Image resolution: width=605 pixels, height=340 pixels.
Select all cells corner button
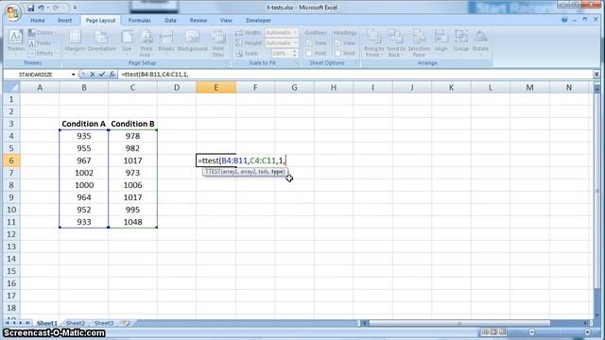coord(11,88)
